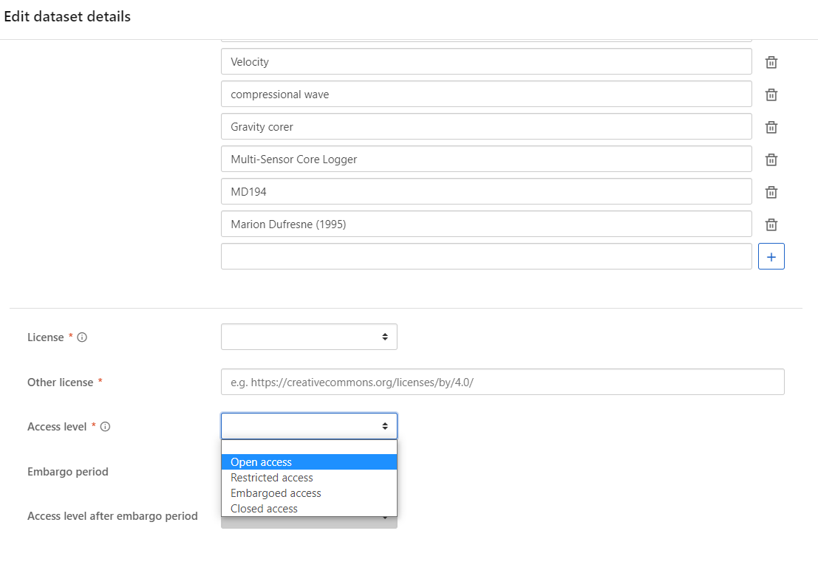Remove the "Multi-Sensor Core Logger" entry
Image resolution: width=818 pixels, height=573 pixels.
pyautogui.click(x=771, y=159)
